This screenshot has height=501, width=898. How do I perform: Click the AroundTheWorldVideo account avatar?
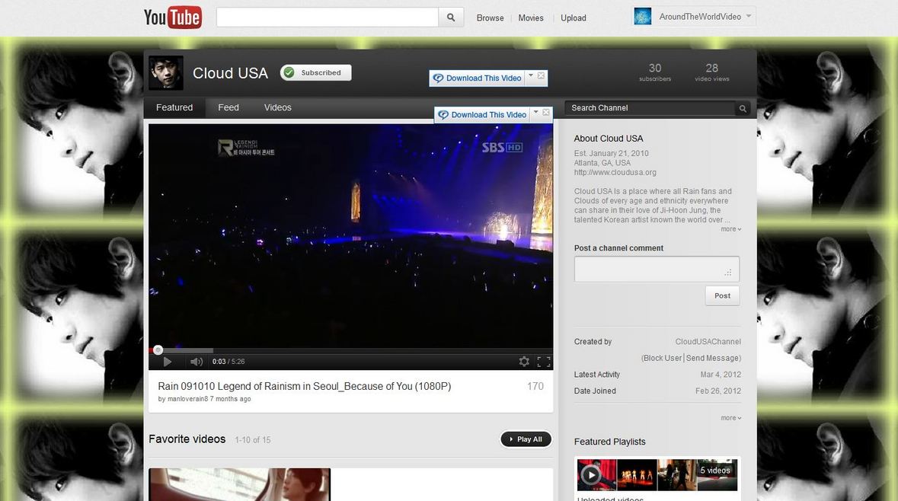(643, 17)
